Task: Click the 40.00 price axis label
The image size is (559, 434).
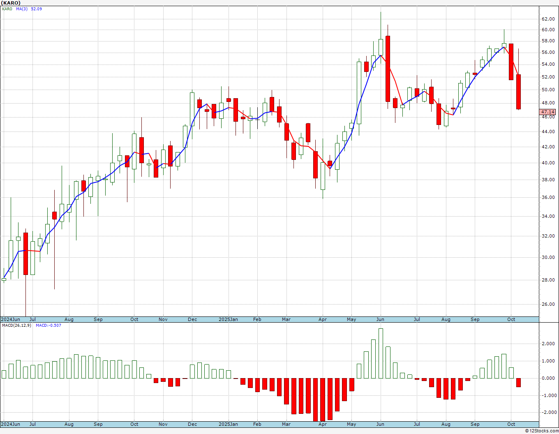Action: click(x=548, y=163)
